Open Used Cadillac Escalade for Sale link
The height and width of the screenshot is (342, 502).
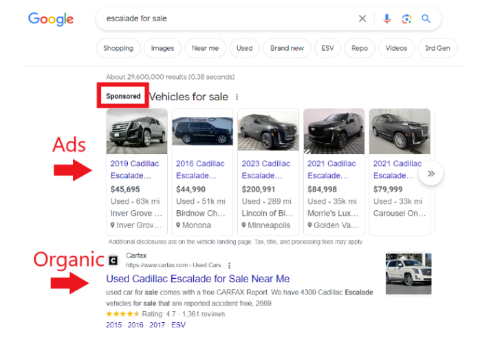(197, 279)
